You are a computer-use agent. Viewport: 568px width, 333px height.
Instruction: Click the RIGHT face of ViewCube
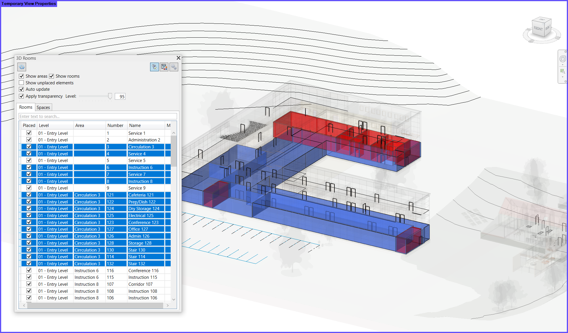tap(547, 28)
